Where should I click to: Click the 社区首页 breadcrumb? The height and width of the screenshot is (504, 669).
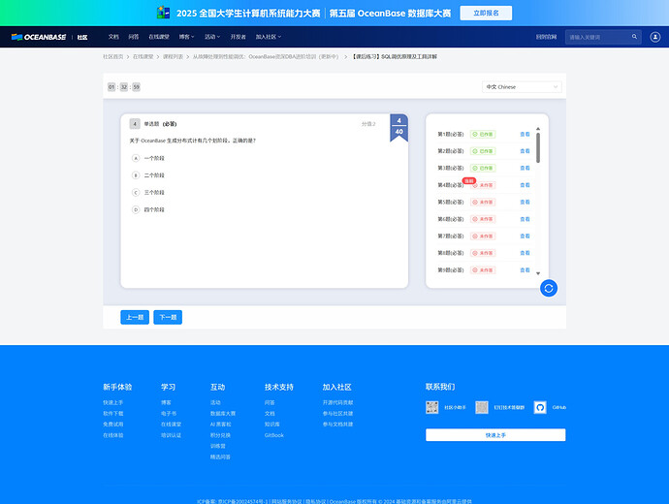tap(113, 57)
